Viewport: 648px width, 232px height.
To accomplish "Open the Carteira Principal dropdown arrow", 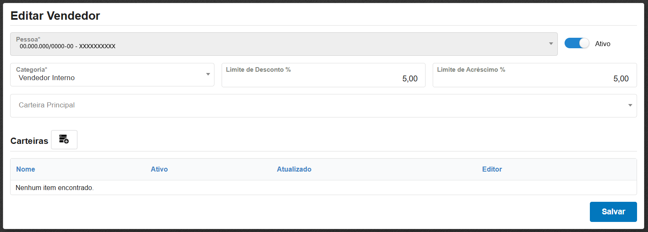I will [x=630, y=105].
